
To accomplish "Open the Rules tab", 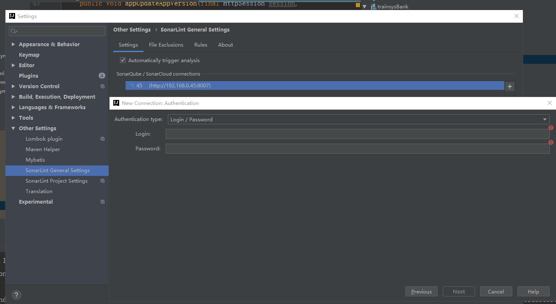I will [x=201, y=45].
